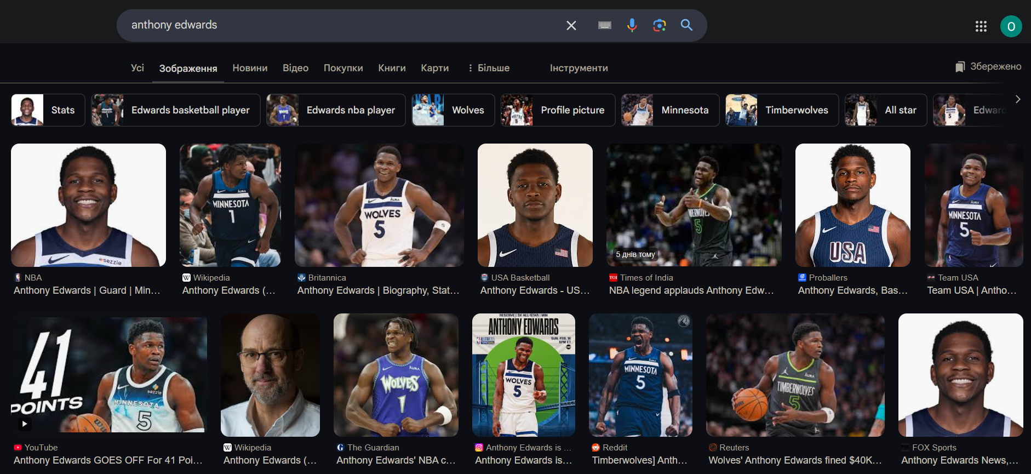The width and height of the screenshot is (1031, 474).
Task: Select the Edwards basketball player chip
Action: 176,110
